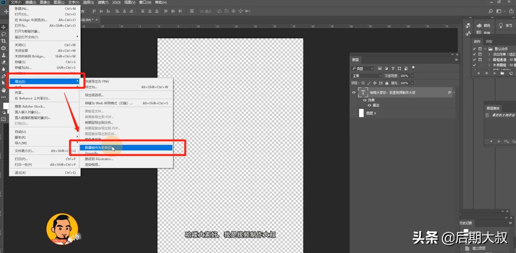Collapse the 默认动作 action set

point(485,49)
